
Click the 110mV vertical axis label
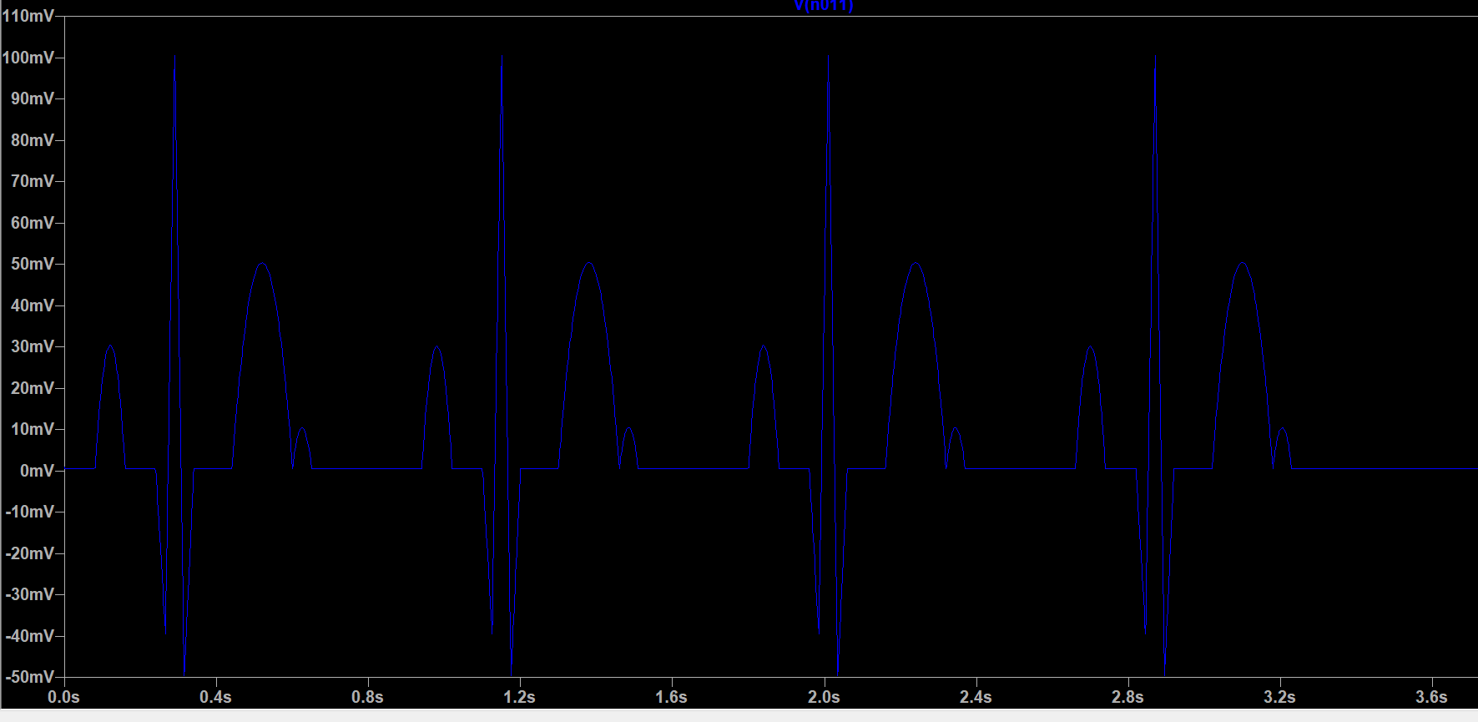pyautogui.click(x=28, y=16)
